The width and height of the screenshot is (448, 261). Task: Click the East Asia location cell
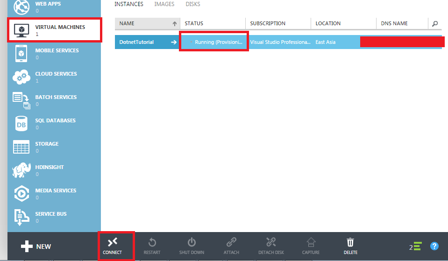pyautogui.click(x=326, y=42)
